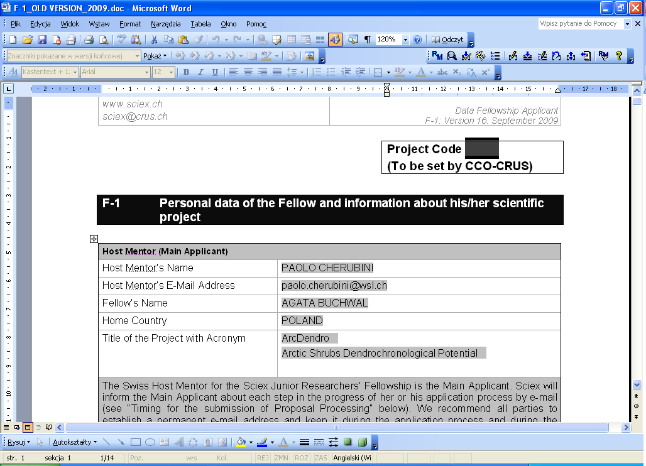Click the Format menu
646x466 pixels.
(130, 24)
